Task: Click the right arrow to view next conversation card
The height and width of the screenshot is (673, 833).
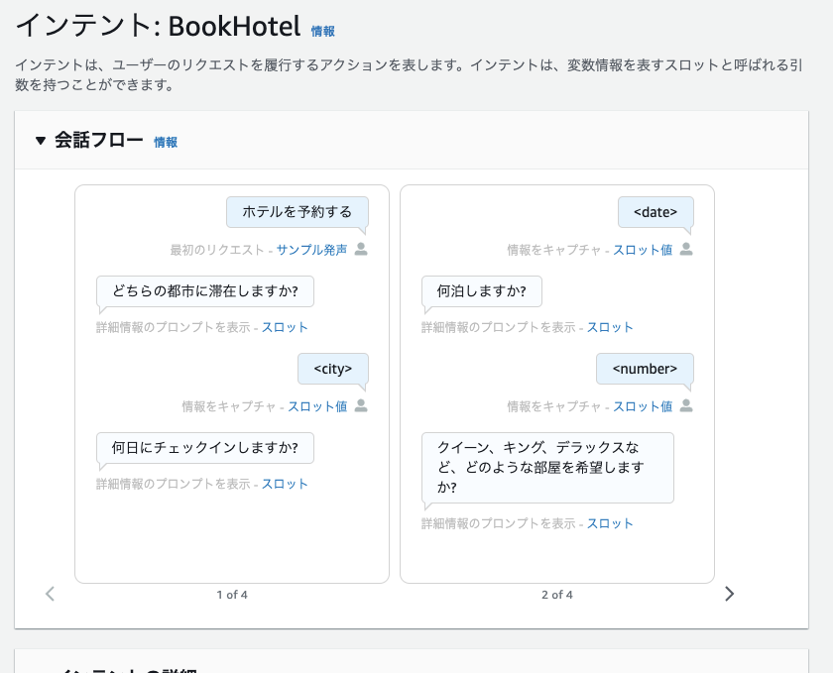Action: [x=730, y=593]
